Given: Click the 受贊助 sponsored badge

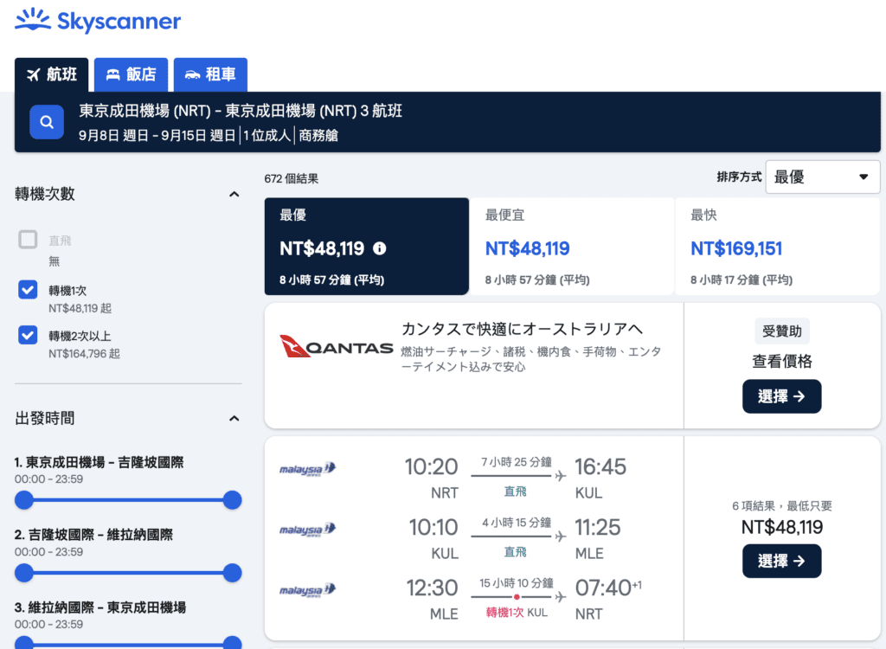Looking at the screenshot, I should [x=782, y=331].
